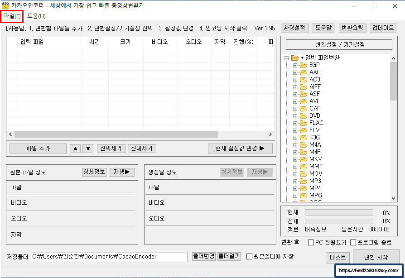405x278 pixels.
Task: Click the 환경설정 button
Action: click(x=294, y=28)
